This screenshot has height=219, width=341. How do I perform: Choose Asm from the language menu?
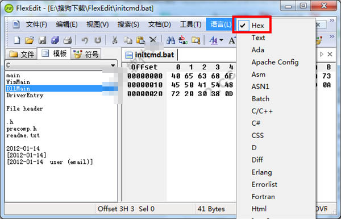tap(259, 75)
